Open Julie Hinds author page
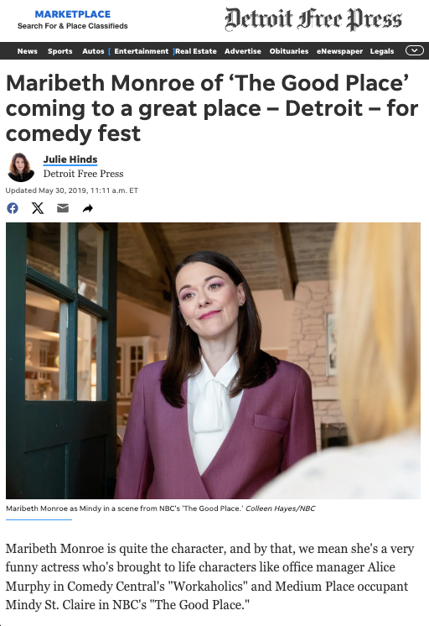 (x=70, y=159)
